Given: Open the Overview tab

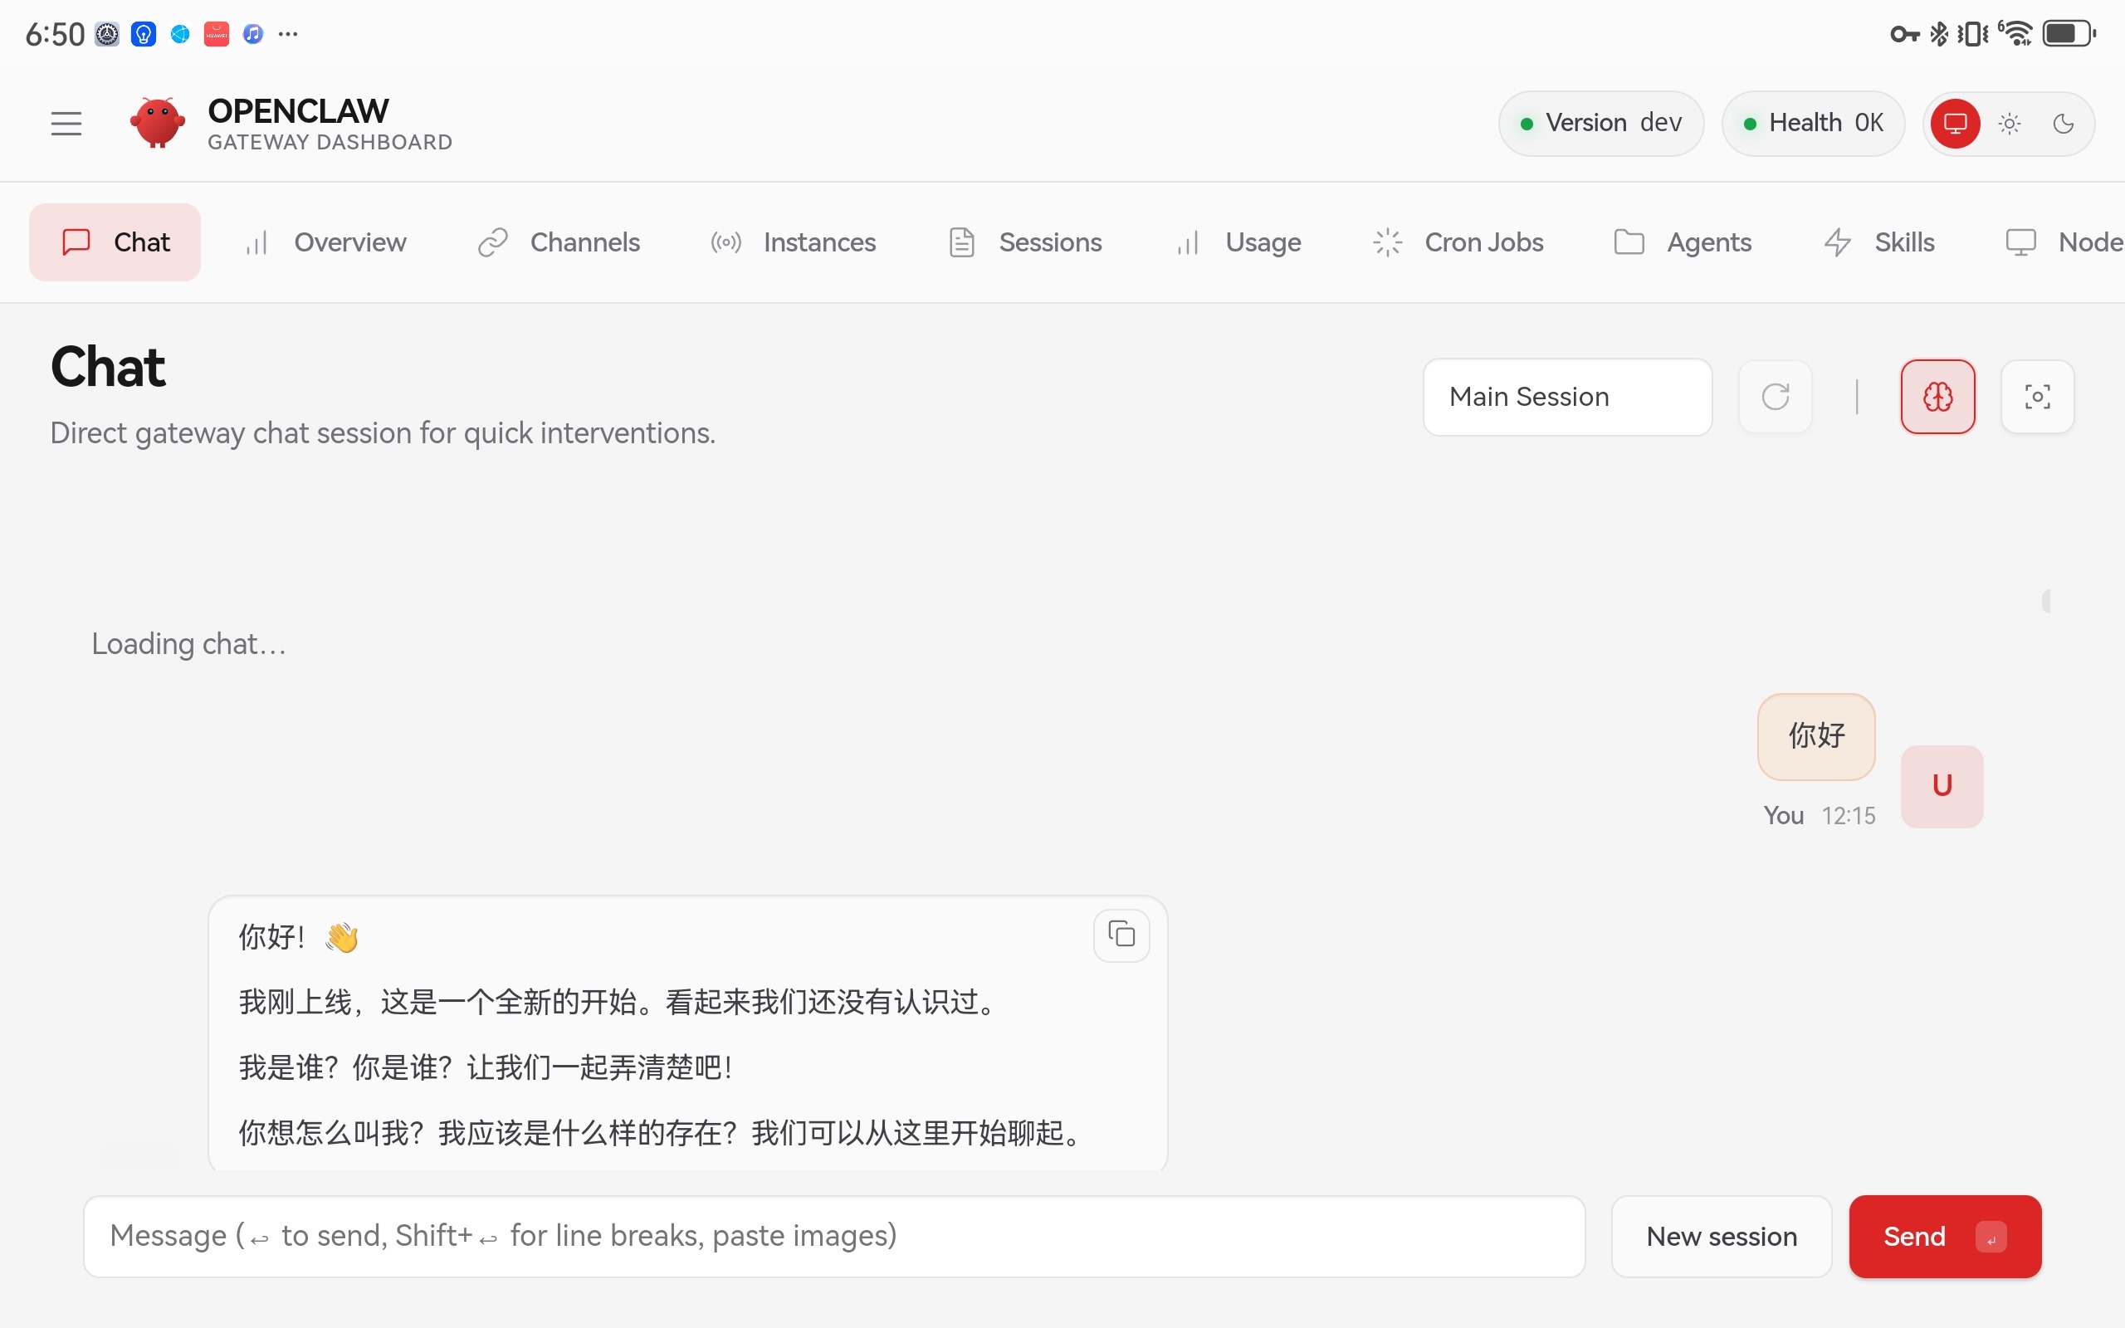Looking at the screenshot, I should (349, 242).
